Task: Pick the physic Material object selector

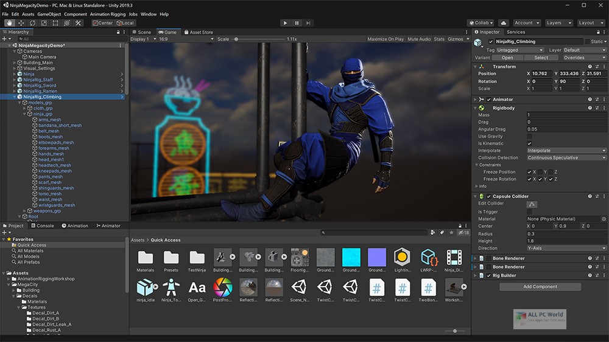Action: [x=604, y=219]
